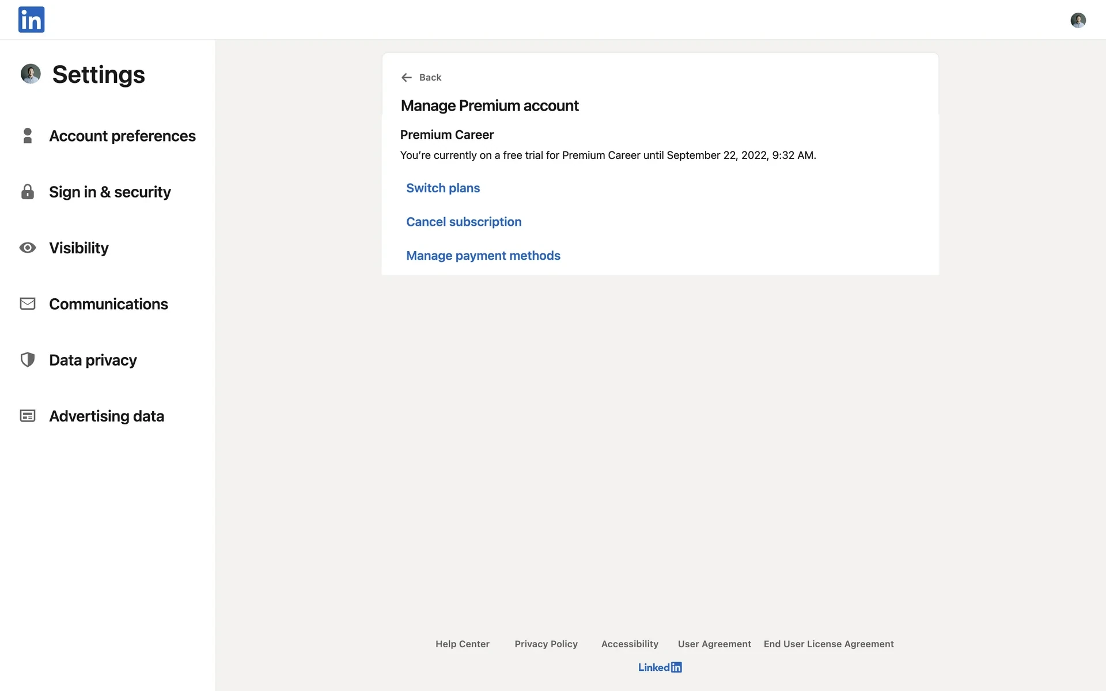This screenshot has height=691, width=1106.
Task: Click the Manage Premium account heading
Action: pyautogui.click(x=490, y=106)
